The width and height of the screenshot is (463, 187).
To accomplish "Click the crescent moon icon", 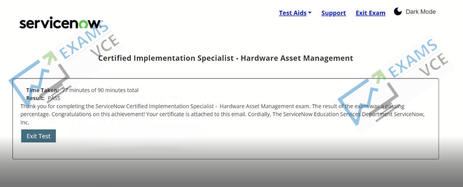I will click(398, 12).
